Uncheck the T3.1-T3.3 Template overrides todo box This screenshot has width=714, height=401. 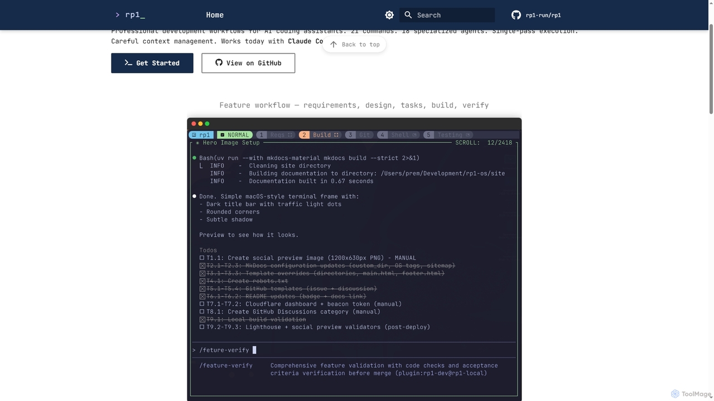coord(202,273)
